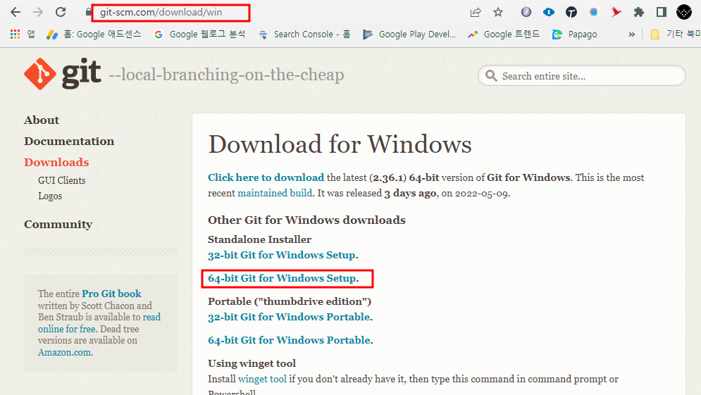Click 'Other Git for Windows downloads' heading
This screenshot has height=395, width=701.
[x=306, y=220]
